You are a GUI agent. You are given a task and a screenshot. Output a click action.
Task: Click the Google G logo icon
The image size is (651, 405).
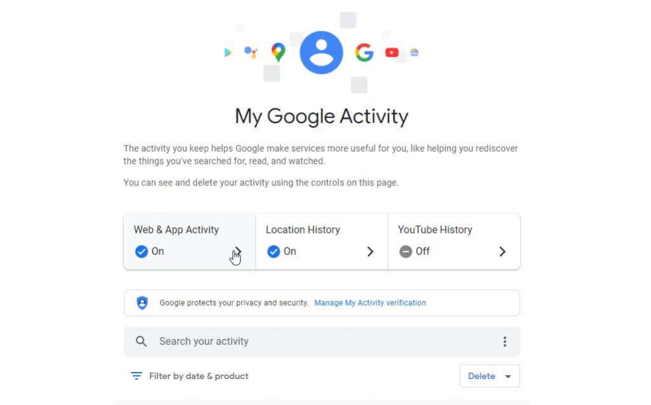tap(364, 52)
